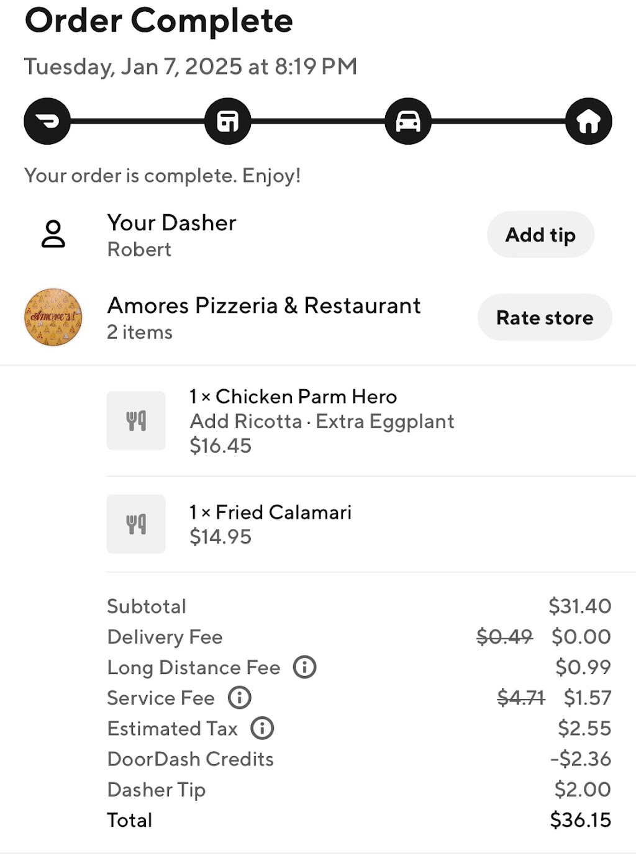The image size is (636, 861).
Task: Click the Add tip button
Action: pyautogui.click(x=540, y=235)
